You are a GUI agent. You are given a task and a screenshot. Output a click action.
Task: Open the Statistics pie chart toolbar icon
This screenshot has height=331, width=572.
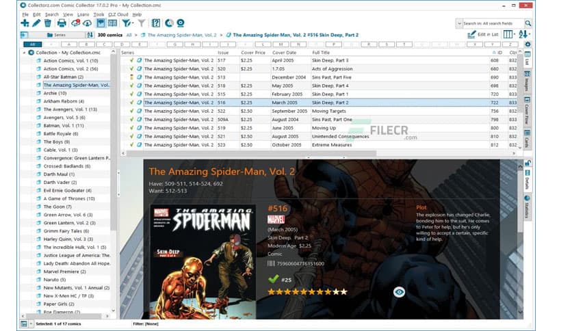point(169,23)
